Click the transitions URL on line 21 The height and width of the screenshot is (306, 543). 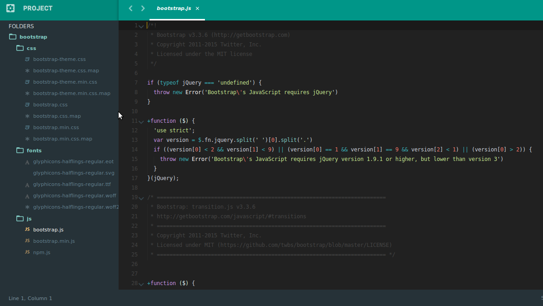point(231,216)
